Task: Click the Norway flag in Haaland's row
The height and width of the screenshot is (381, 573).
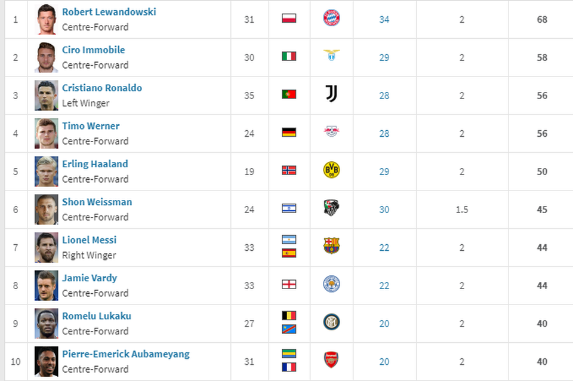Action: click(289, 170)
